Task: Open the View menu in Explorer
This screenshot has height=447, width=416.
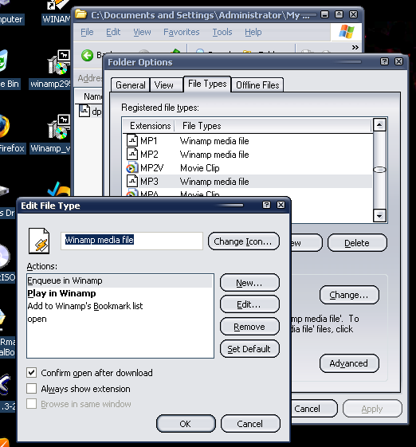Action: pos(142,32)
